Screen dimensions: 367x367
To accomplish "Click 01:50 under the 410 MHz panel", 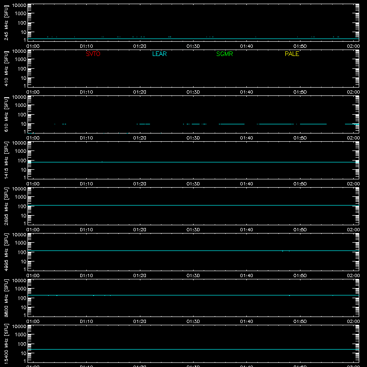I will pyautogui.click(x=300, y=92).
